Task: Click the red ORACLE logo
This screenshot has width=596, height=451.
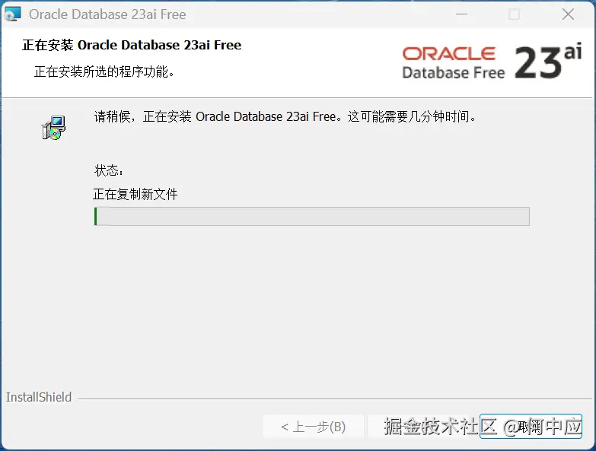Action: [x=449, y=53]
